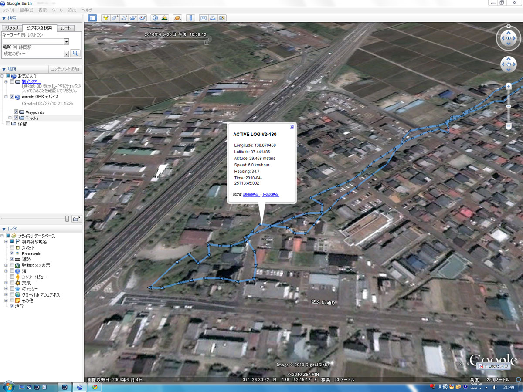Enable the ストリートビュー layer checkbox

tap(12, 277)
